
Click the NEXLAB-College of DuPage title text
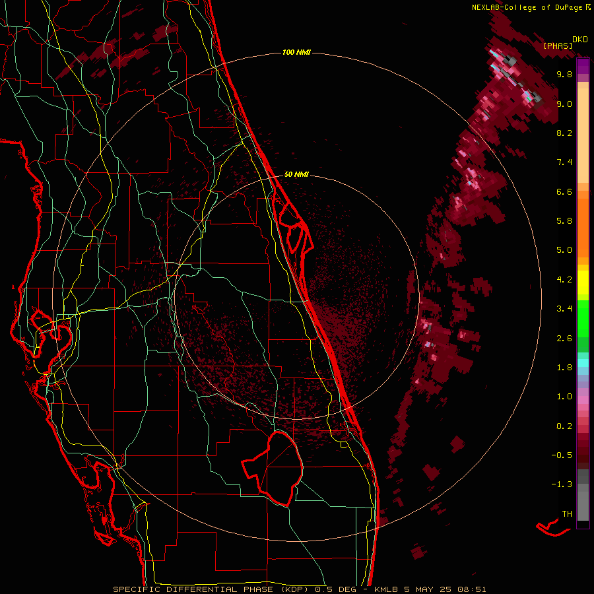coord(528,7)
